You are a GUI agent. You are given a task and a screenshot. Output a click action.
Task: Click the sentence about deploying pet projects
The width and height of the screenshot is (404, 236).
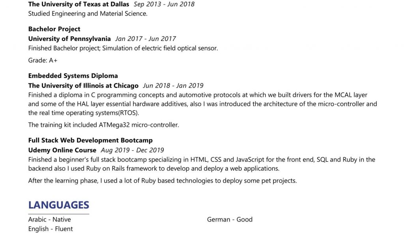(x=162, y=181)
